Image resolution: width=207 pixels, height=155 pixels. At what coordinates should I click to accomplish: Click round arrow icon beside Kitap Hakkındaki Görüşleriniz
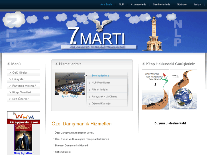pos(144,64)
